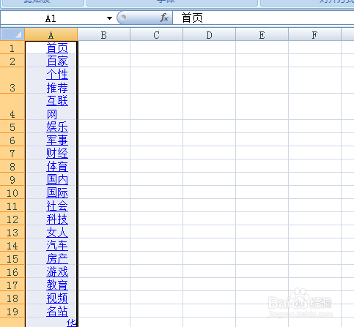Open the 视频 hyperlink

pos(57,298)
